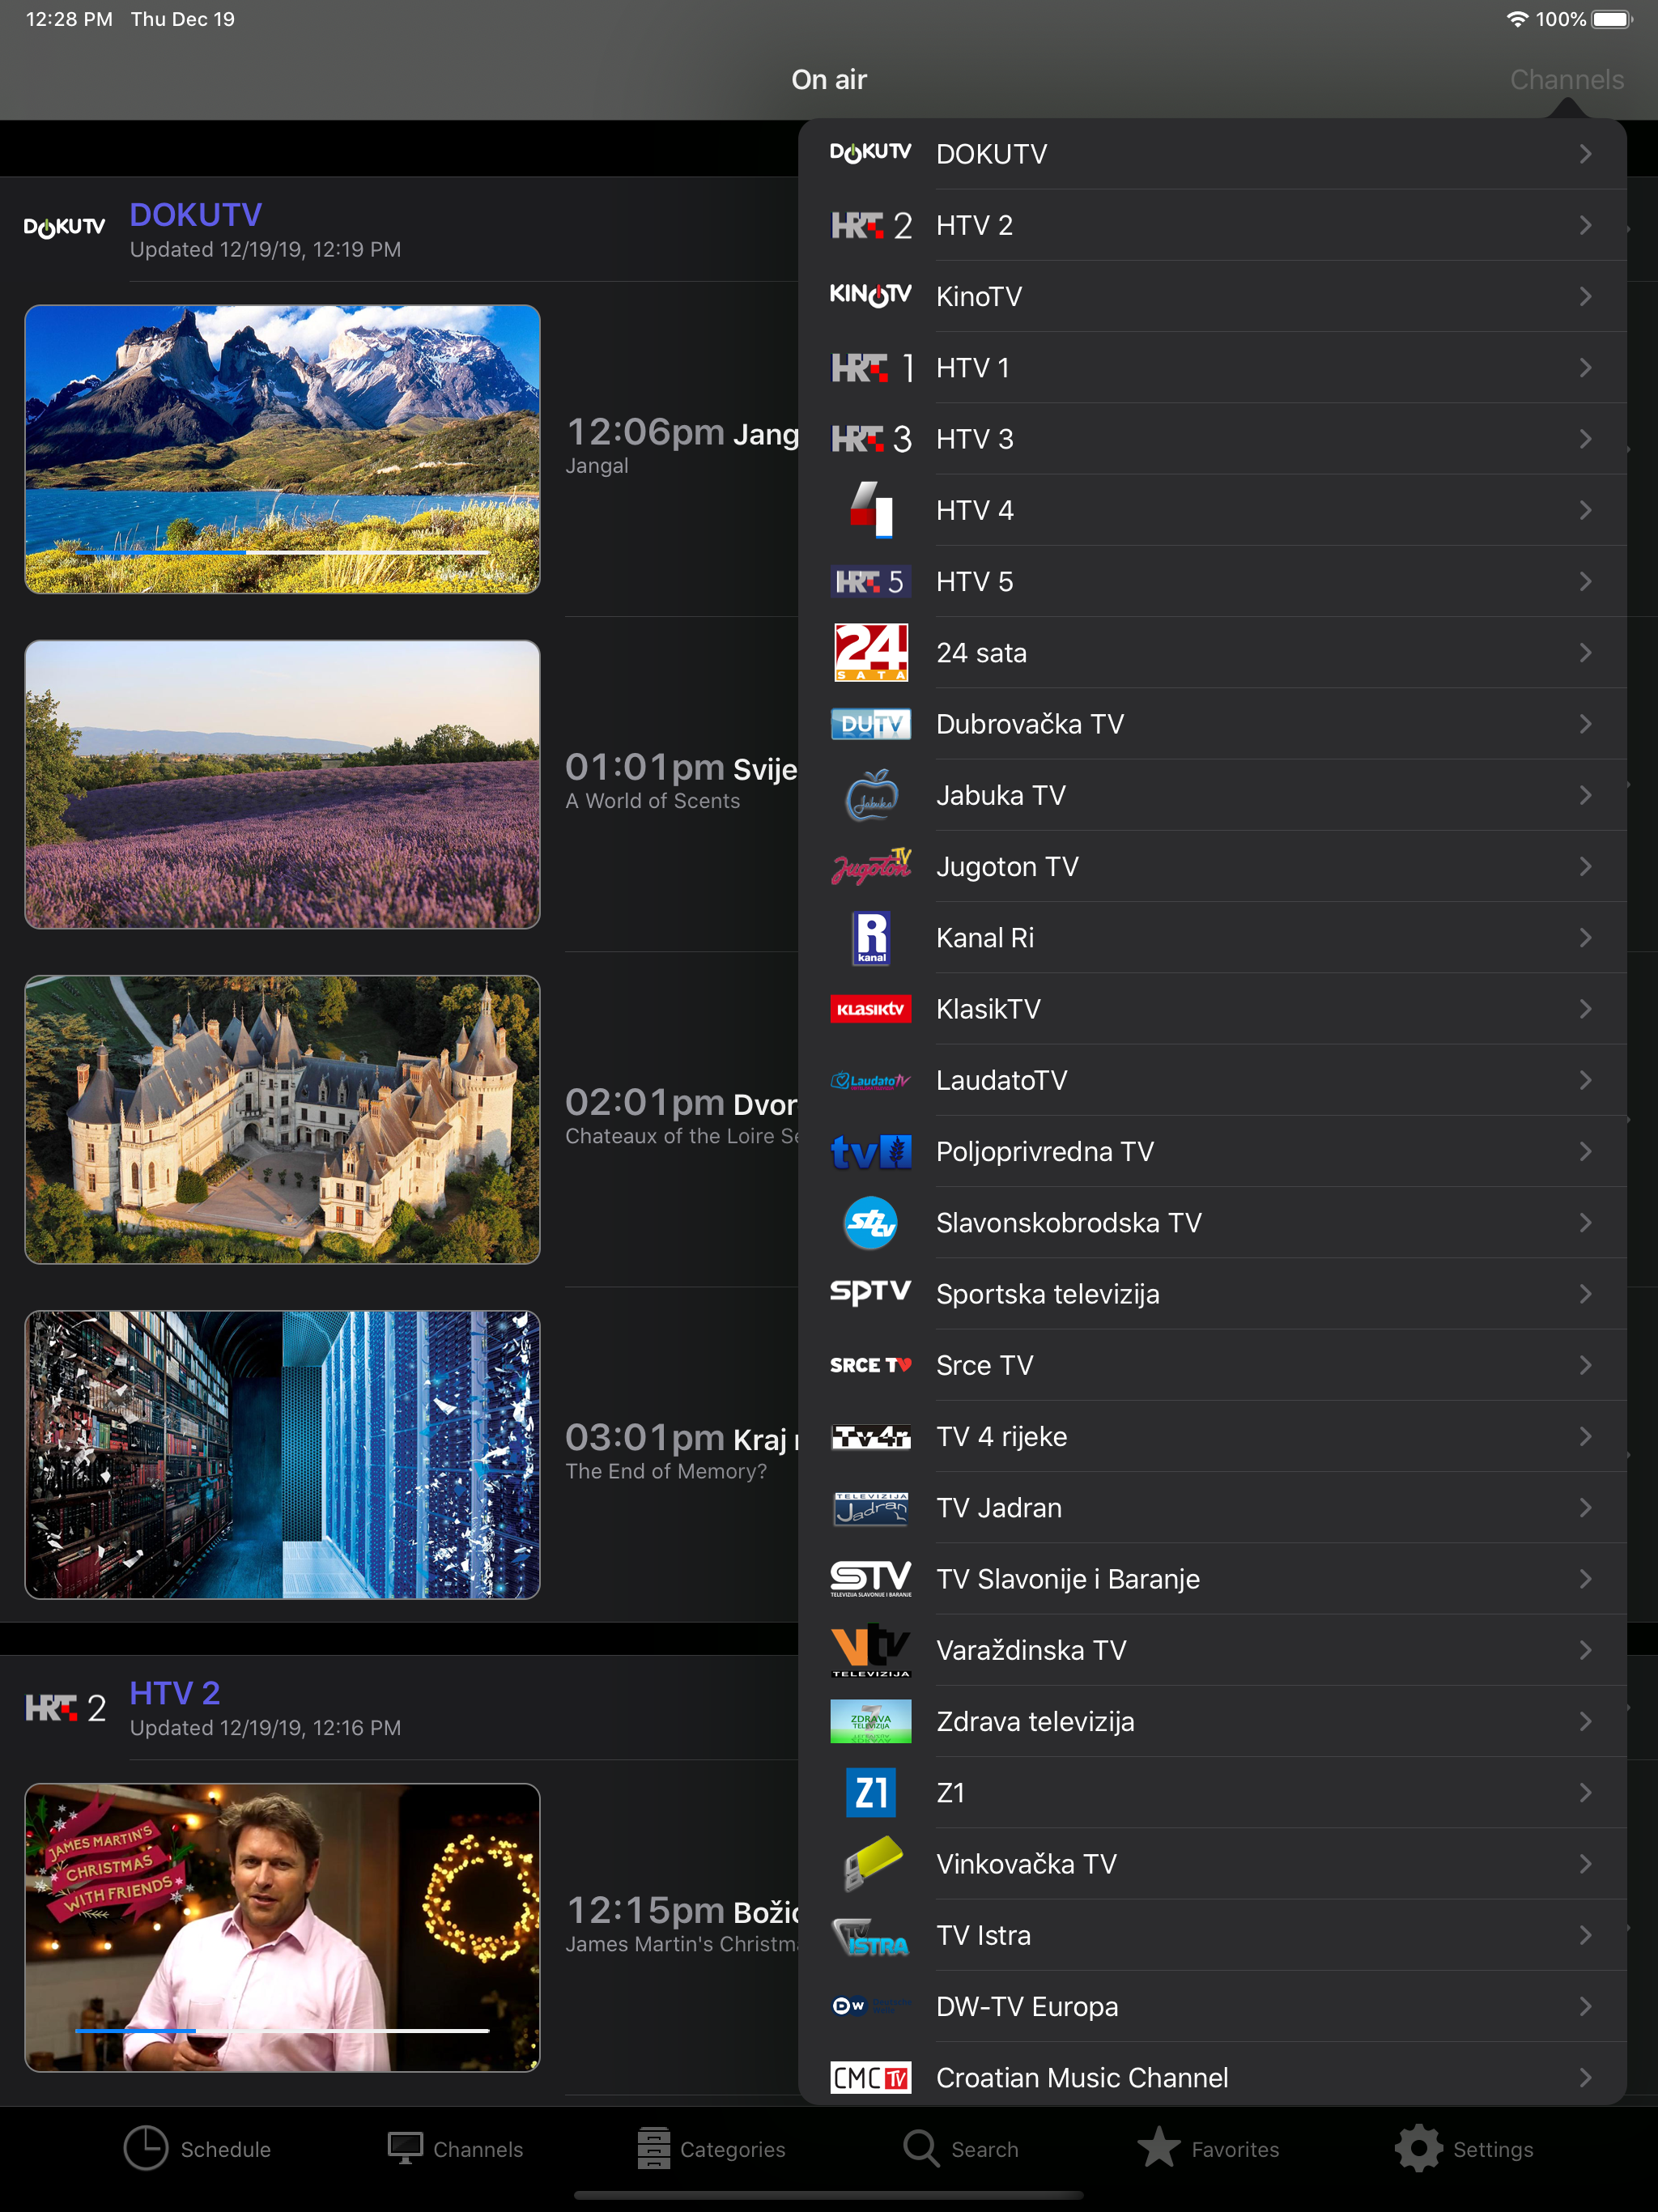Tap the HRT 1 logo icon
The height and width of the screenshot is (2212, 1658).
[870, 367]
